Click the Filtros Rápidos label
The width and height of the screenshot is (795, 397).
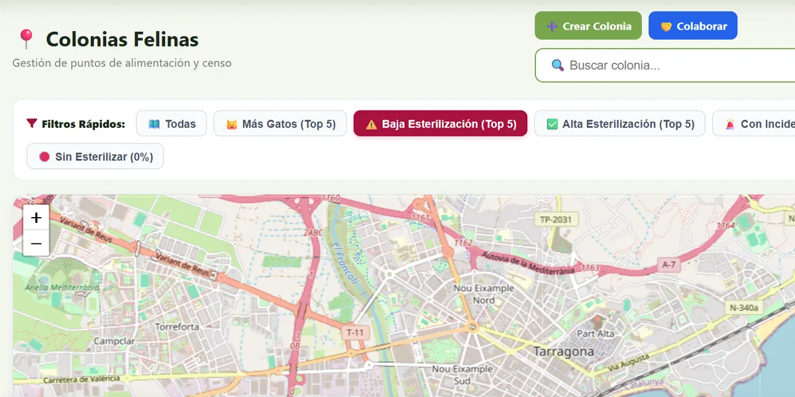click(x=83, y=124)
